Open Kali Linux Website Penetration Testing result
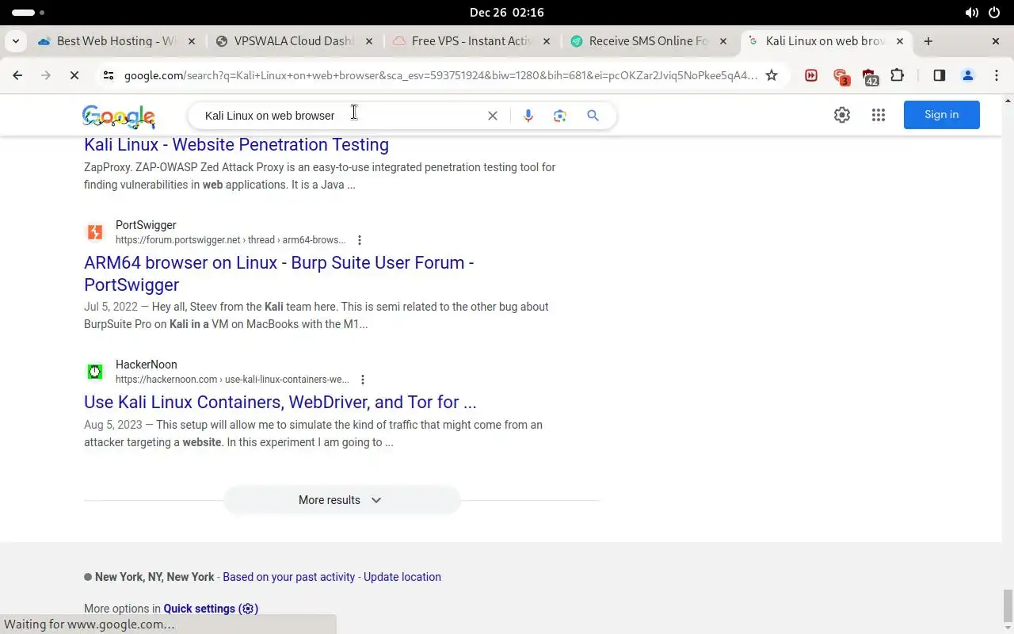Image resolution: width=1014 pixels, height=634 pixels. click(x=236, y=144)
